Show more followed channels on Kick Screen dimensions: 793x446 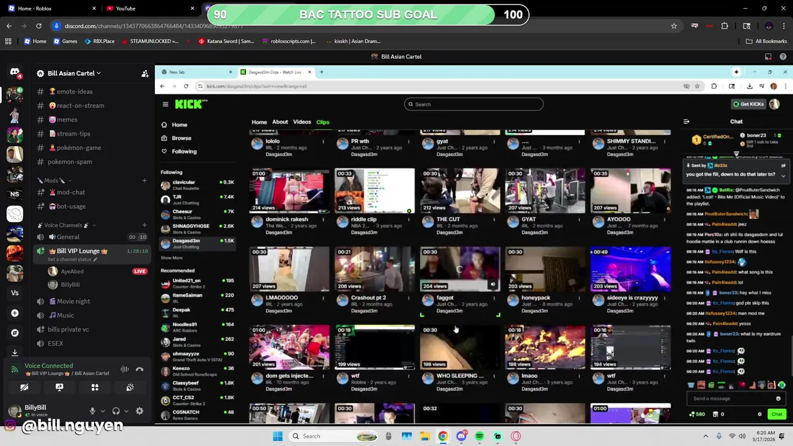tap(172, 258)
